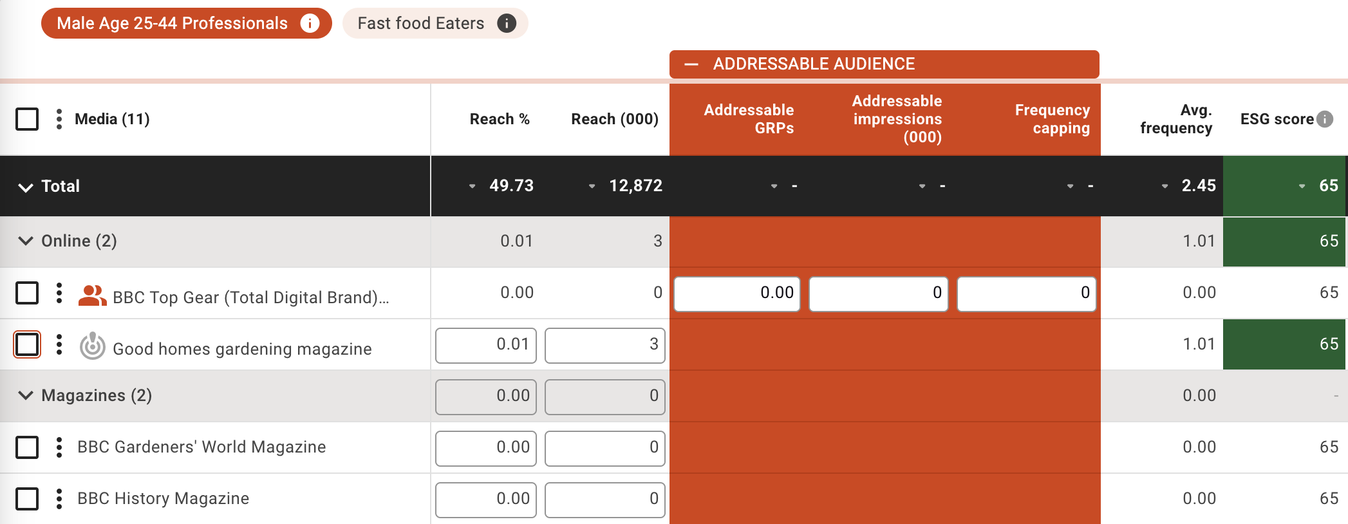This screenshot has width=1348, height=524.
Task: Tick the select-all Media checkbox
Action: 27,119
